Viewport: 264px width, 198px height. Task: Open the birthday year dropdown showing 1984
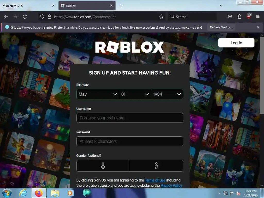(167, 94)
